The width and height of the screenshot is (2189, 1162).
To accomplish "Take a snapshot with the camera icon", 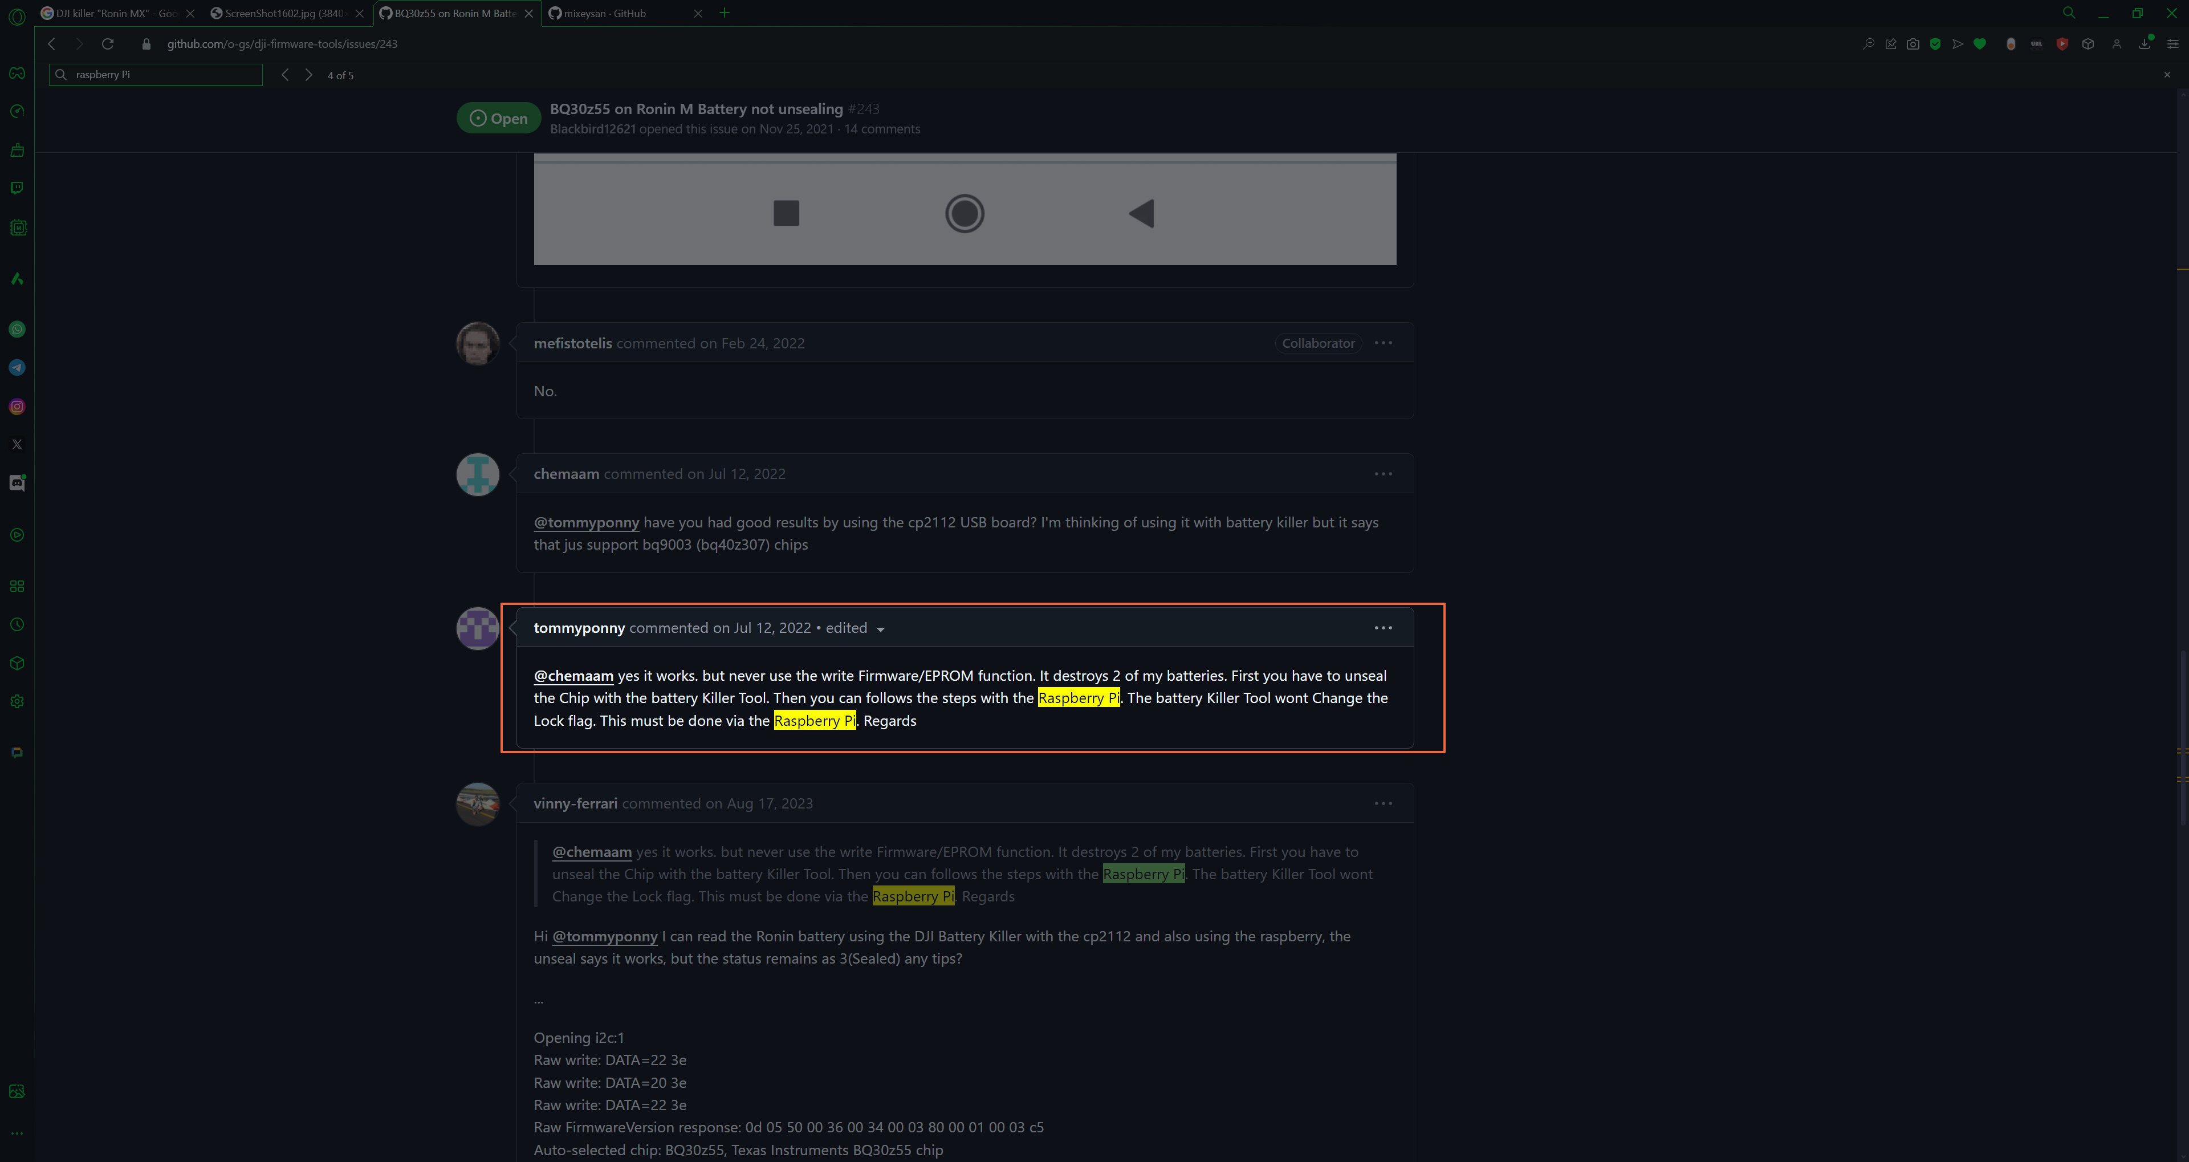I will click(x=1913, y=44).
